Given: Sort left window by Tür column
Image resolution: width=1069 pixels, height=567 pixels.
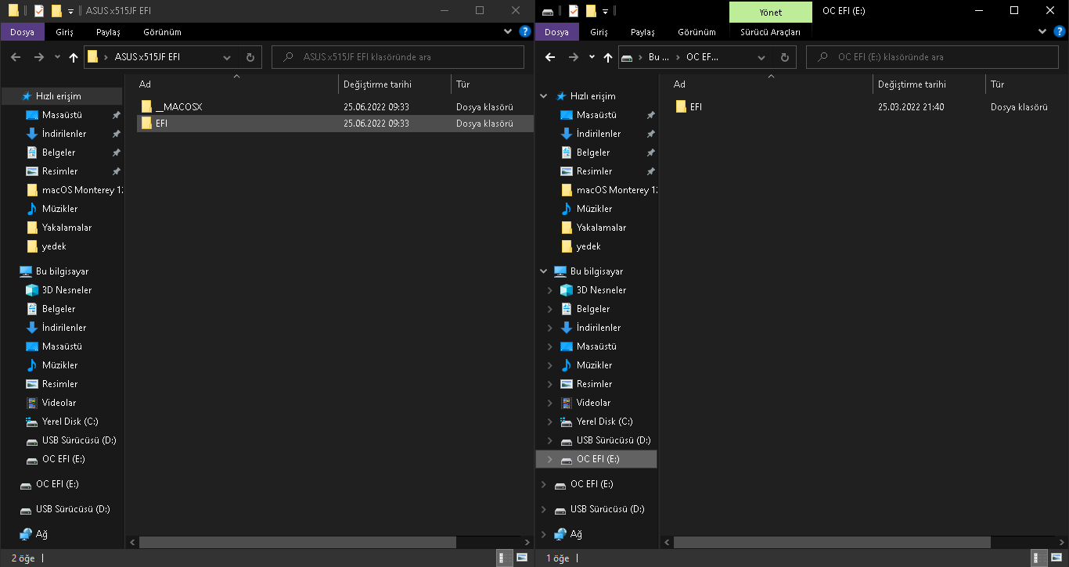Looking at the screenshot, I should [493, 84].
